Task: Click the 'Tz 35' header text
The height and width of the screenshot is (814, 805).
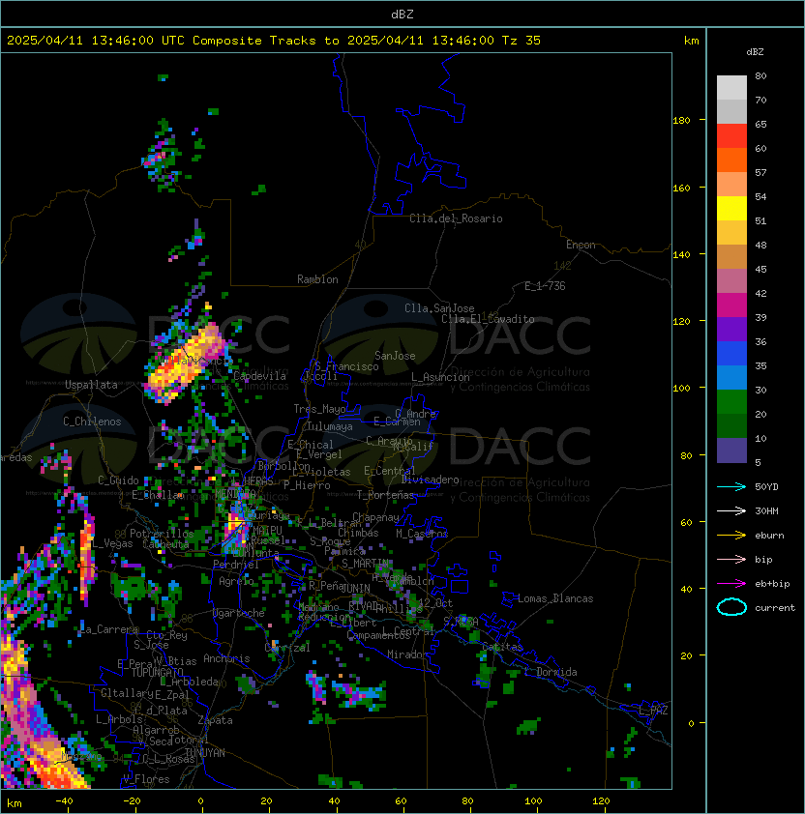Action: pyautogui.click(x=522, y=41)
